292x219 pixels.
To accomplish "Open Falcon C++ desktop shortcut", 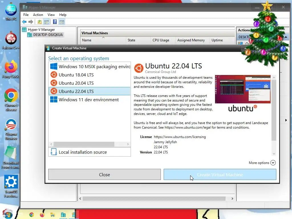I will pyautogui.click(x=11, y=40).
